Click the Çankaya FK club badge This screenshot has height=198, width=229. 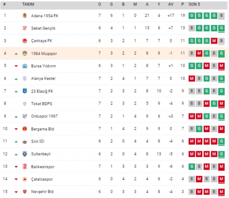tap(25, 41)
